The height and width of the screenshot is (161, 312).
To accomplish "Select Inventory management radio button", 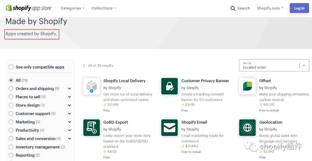I will 11,147.
